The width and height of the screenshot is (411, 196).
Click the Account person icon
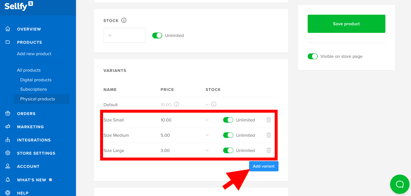pyautogui.click(x=8, y=166)
